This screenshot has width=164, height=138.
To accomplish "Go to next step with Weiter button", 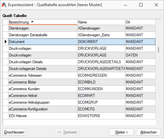I will tap(121, 132).
